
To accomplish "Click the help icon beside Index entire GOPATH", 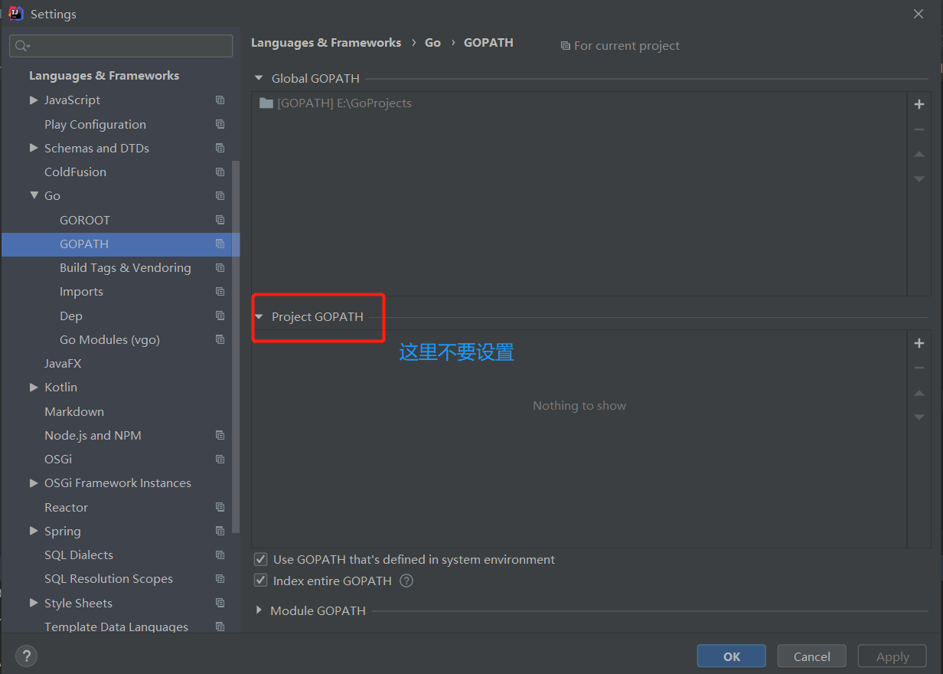I will point(406,581).
